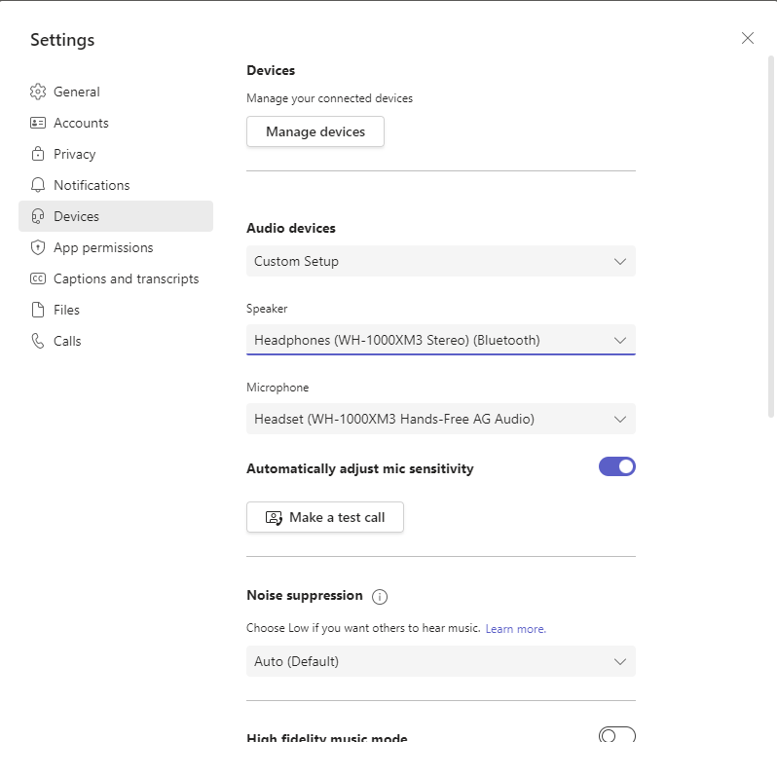Open the Speaker headphones dropdown
The width and height of the screenshot is (777, 778).
(x=440, y=340)
